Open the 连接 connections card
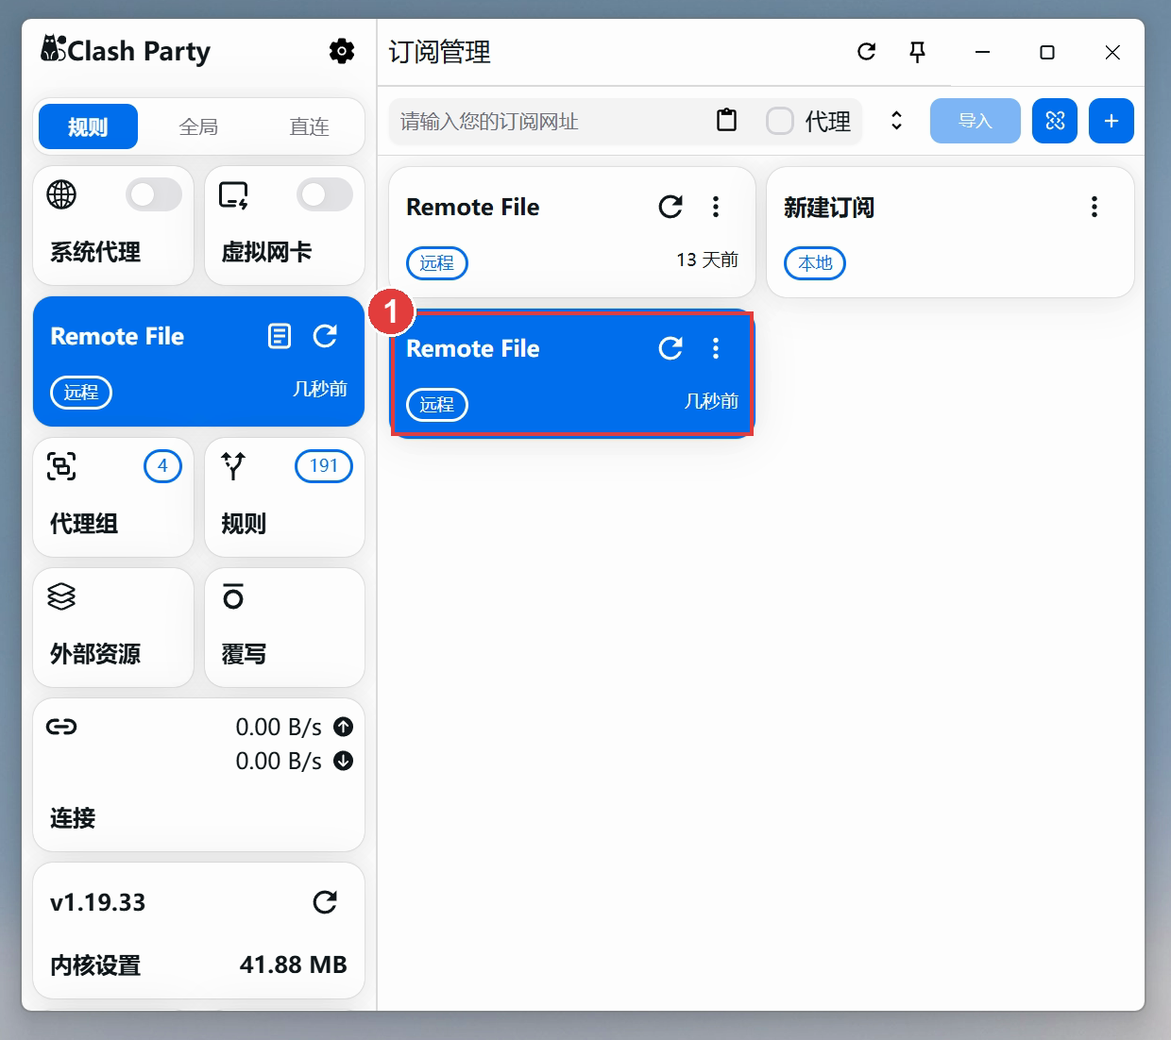This screenshot has width=1171, height=1040. click(x=198, y=775)
